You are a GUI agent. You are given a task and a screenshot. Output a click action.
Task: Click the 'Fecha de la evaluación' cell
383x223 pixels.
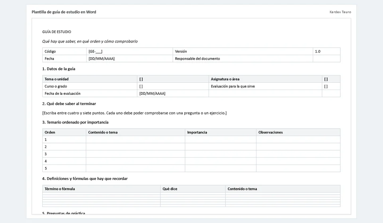[90, 93]
